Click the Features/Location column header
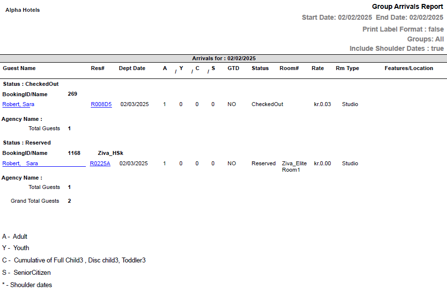This screenshot has width=447, height=297. point(409,68)
